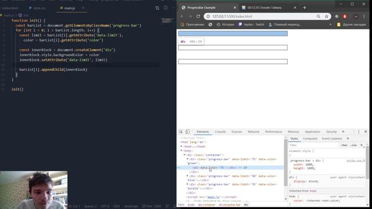Click the gear extension icon in Chrome toolbar
The height and width of the screenshot is (209, 372).
point(337,16)
